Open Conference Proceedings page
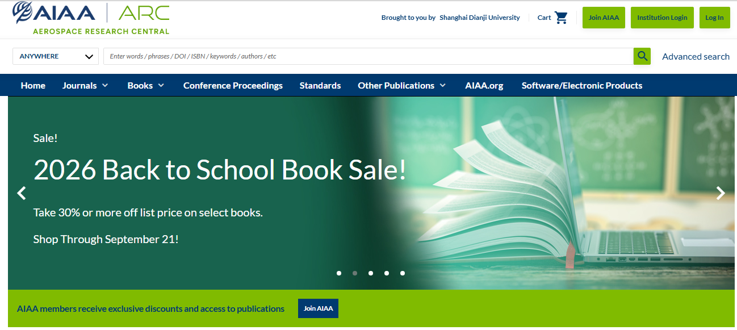 click(x=233, y=85)
